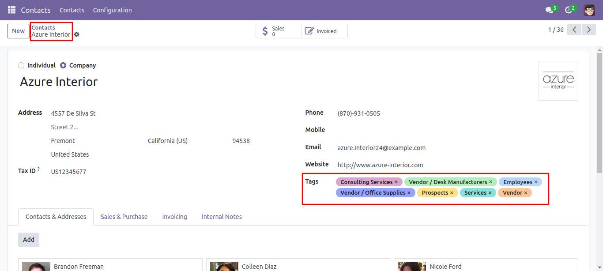Click the Contacts app title
The width and height of the screenshot is (603, 271).
coord(36,10)
